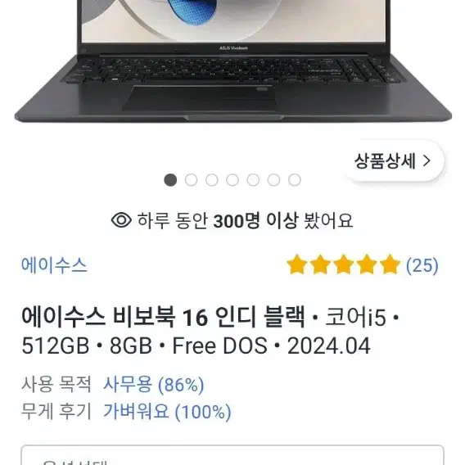Select the third image carousel dot
The height and width of the screenshot is (465, 465).
click(x=212, y=180)
